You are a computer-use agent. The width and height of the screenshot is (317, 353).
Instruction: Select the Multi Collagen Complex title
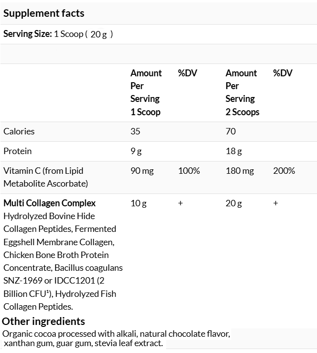(50, 203)
